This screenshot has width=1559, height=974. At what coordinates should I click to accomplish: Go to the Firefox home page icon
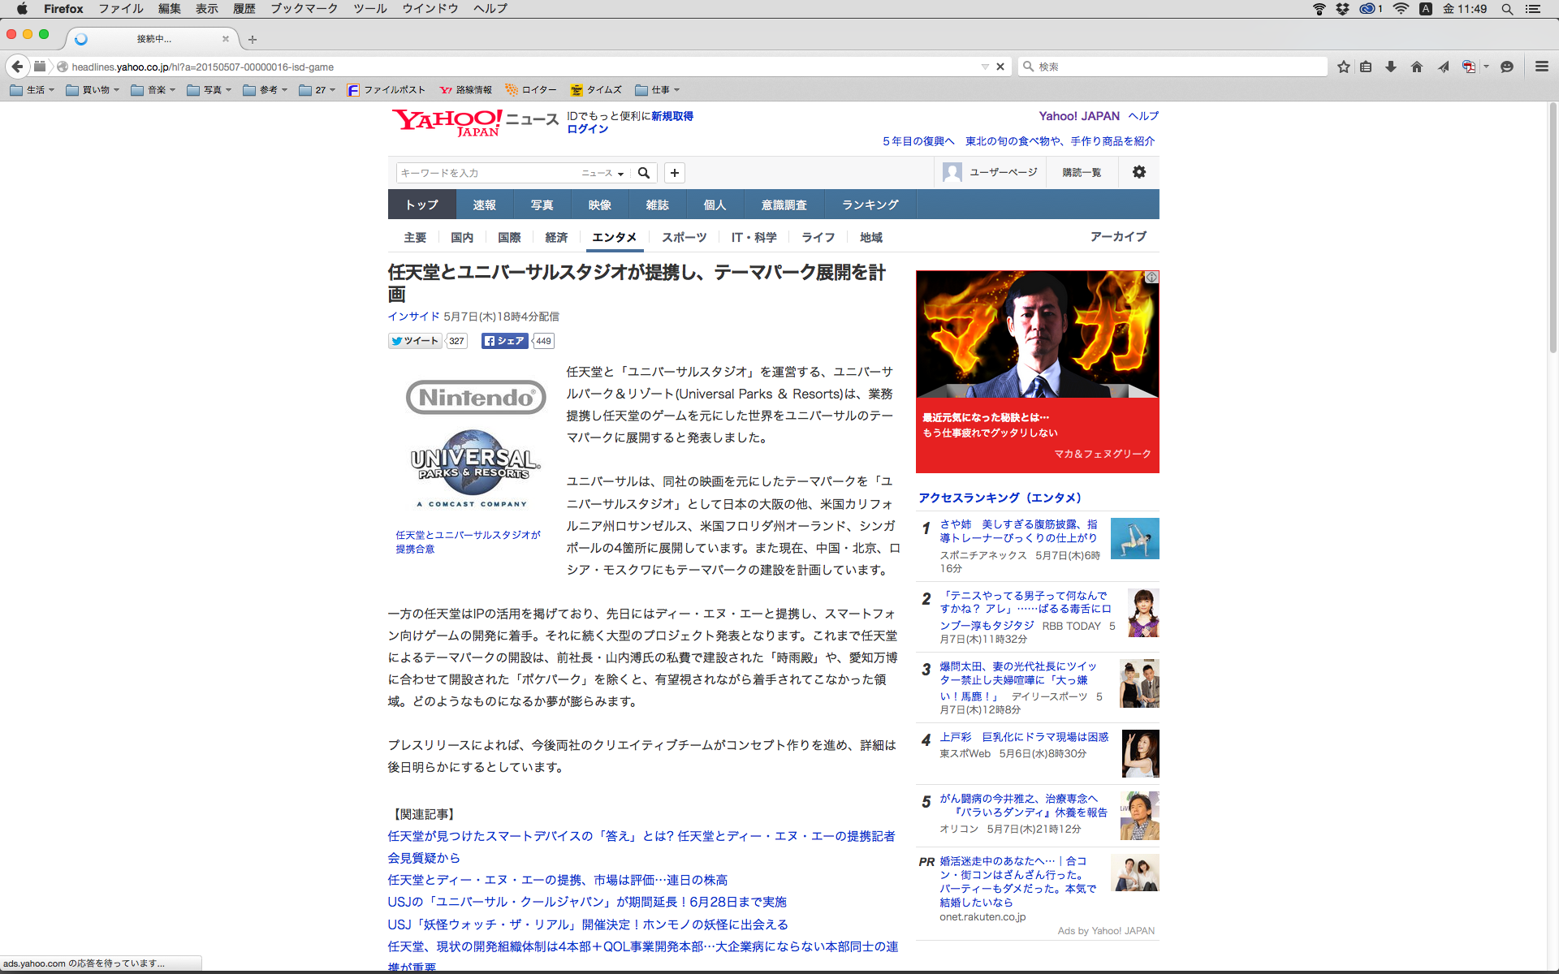(x=1417, y=67)
